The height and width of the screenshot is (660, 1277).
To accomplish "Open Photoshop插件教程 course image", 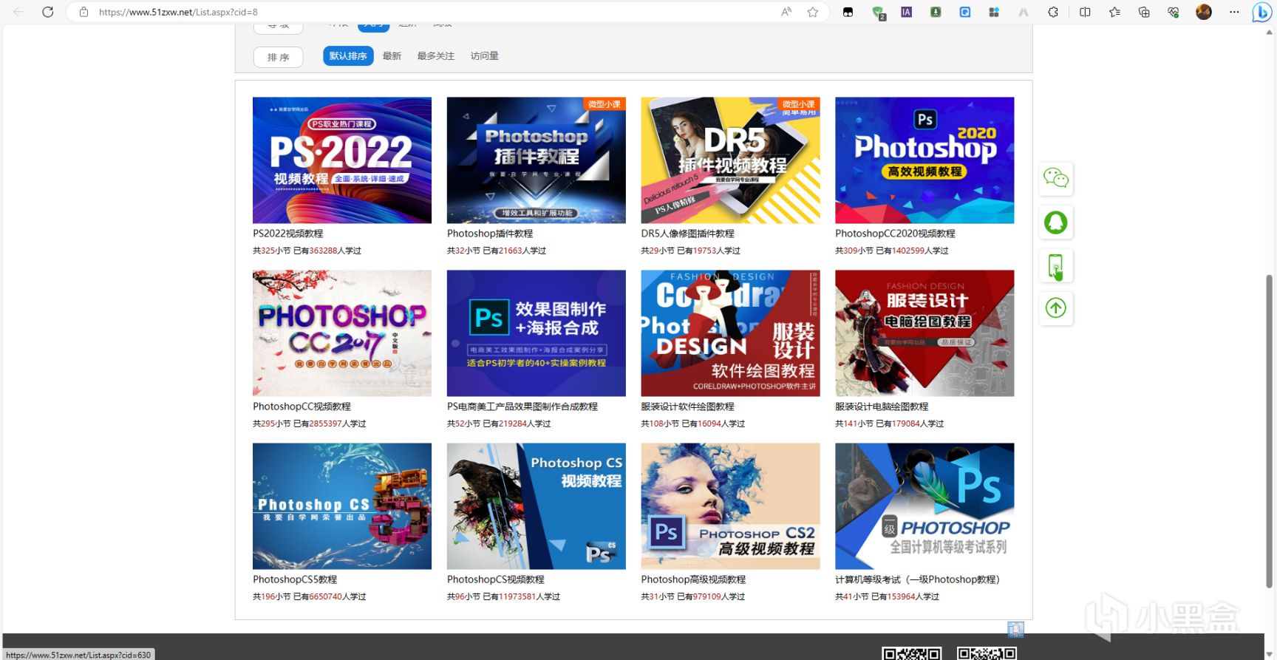I will point(537,160).
